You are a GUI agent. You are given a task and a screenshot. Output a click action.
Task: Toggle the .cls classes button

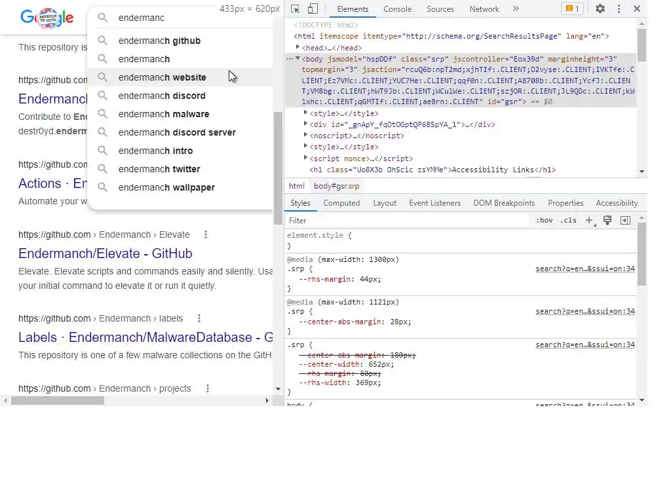(568, 220)
